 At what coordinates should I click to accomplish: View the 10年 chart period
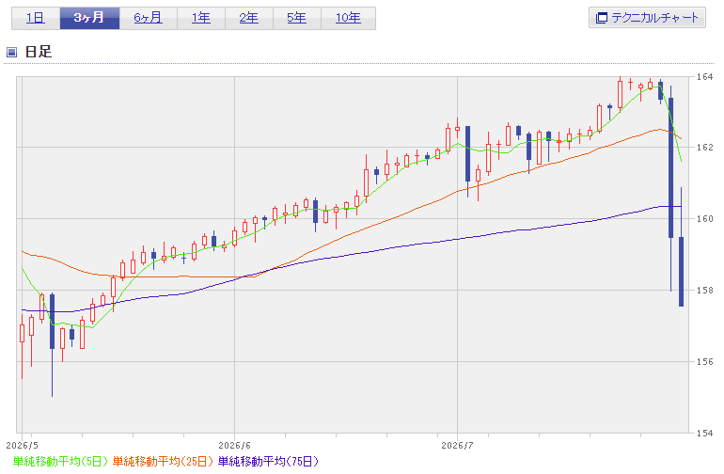pos(348,18)
